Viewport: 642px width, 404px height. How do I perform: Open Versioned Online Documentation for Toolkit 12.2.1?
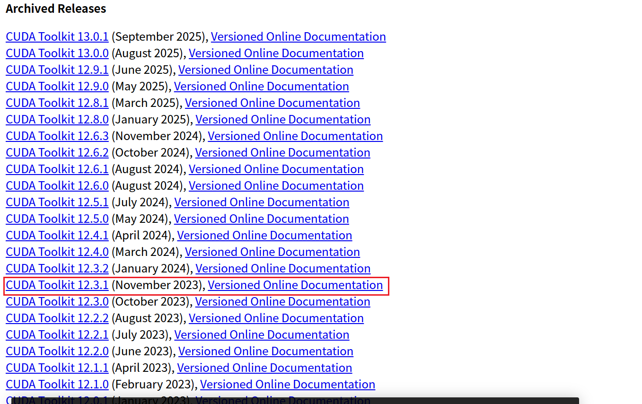pyautogui.click(x=262, y=334)
